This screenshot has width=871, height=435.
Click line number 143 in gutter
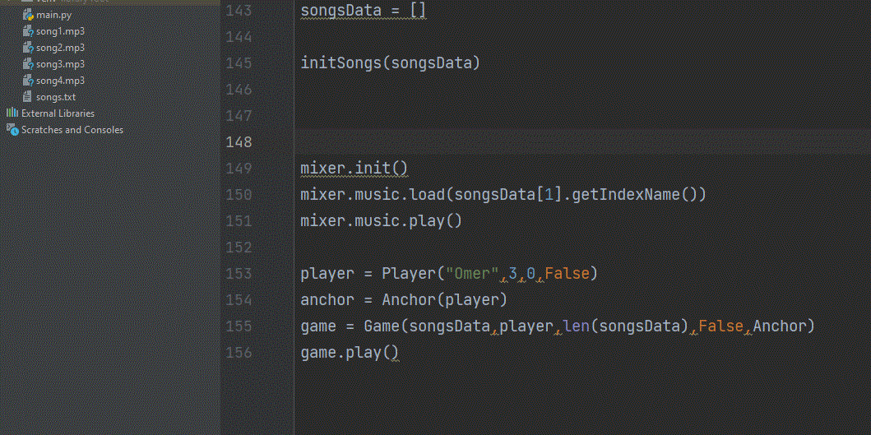(239, 11)
